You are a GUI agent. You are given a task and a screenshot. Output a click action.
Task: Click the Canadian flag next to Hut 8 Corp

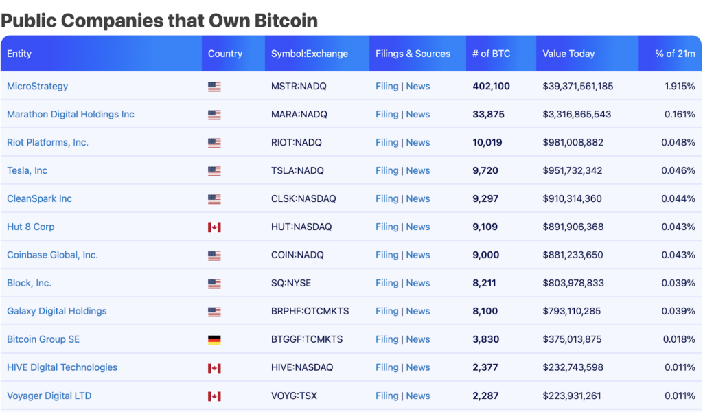(x=214, y=227)
